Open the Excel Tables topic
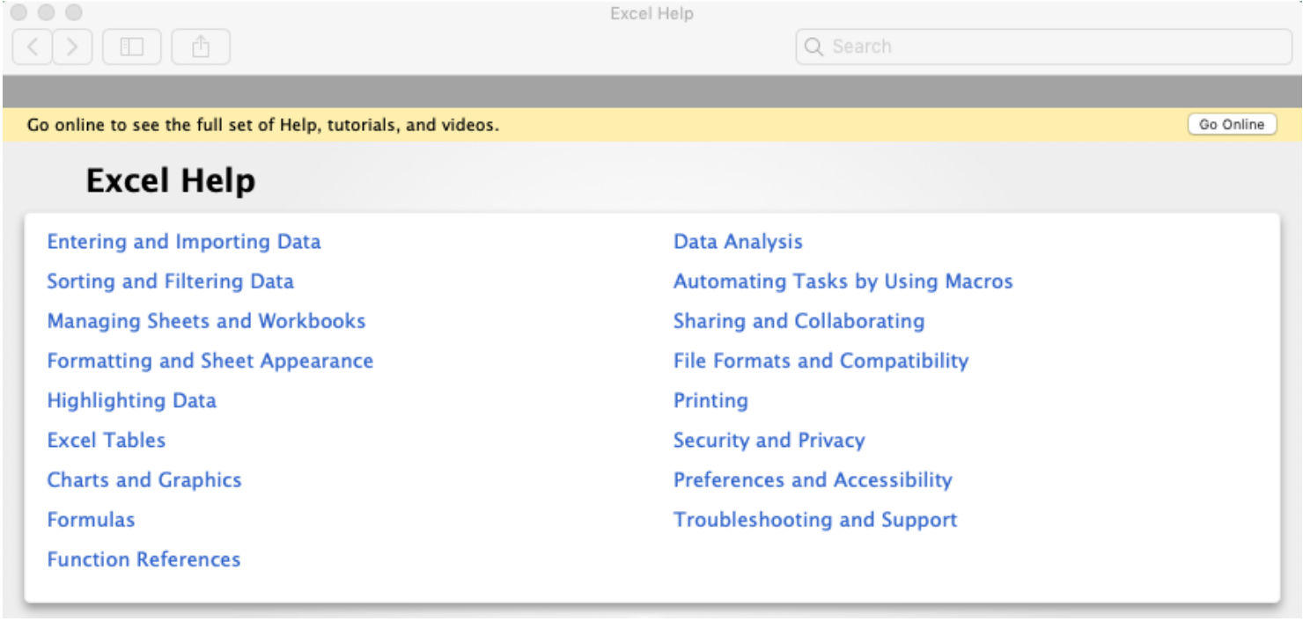1303x621 pixels. click(x=107, y=440)
